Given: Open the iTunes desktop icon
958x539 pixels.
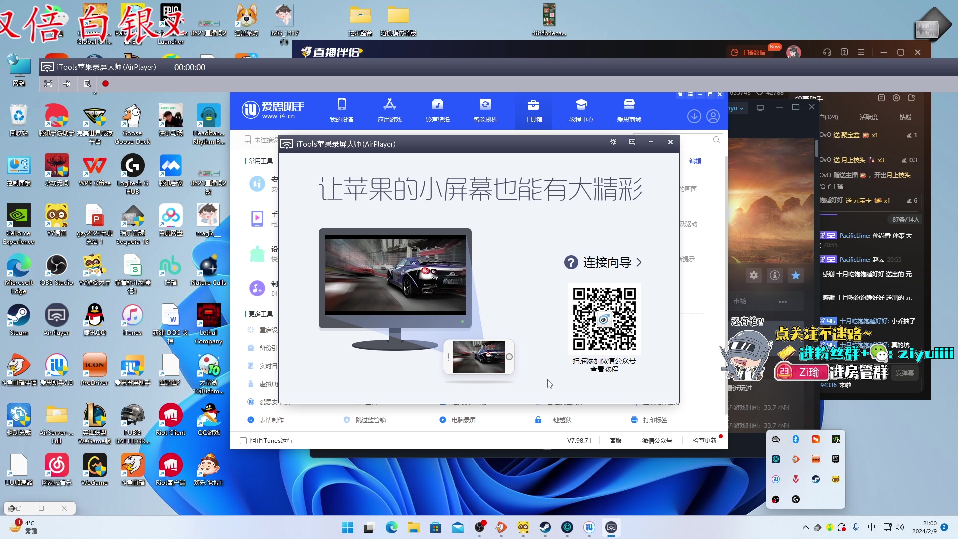Looking at the screenshot, I should click(x=132, y=320).
